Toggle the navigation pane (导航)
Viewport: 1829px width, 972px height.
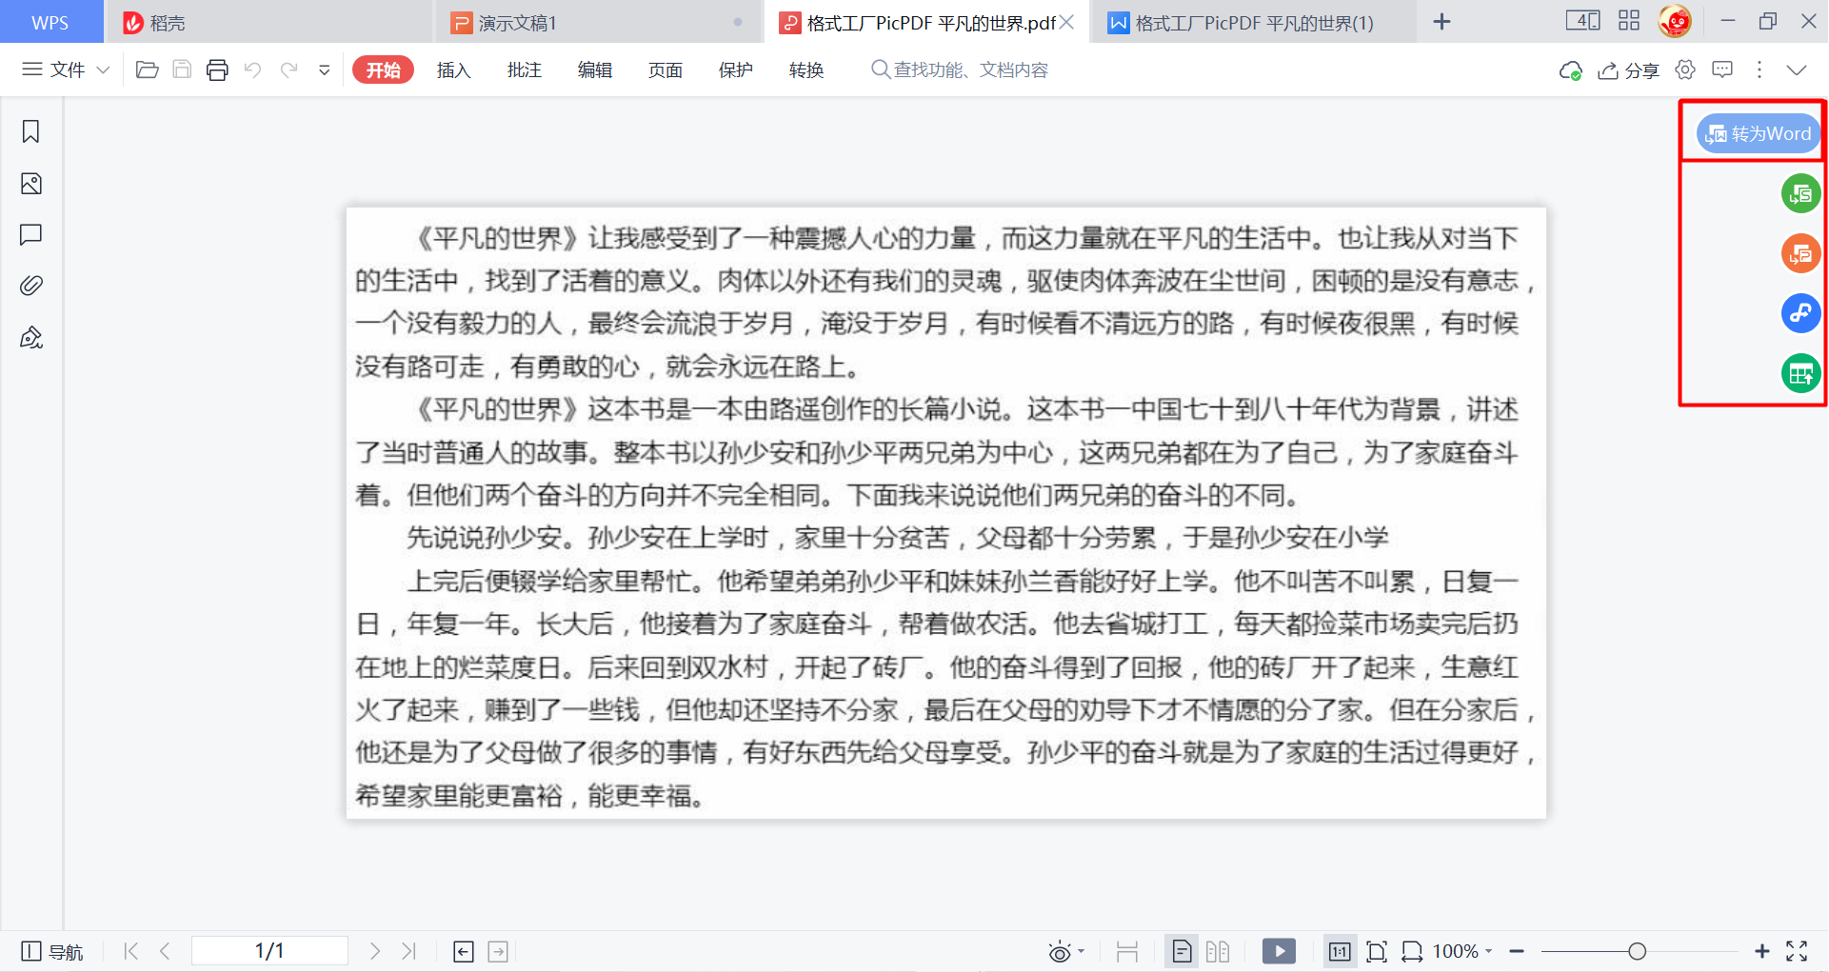(x=52, y=951)
